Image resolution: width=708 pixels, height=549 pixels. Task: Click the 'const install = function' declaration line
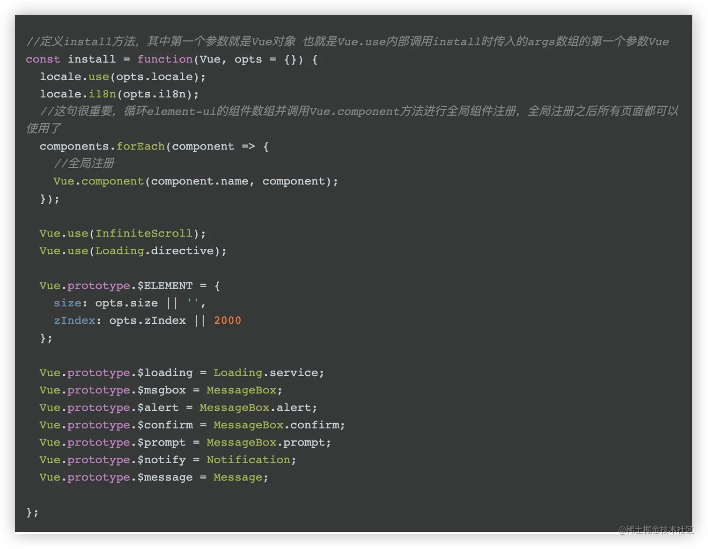pos(172,59)
